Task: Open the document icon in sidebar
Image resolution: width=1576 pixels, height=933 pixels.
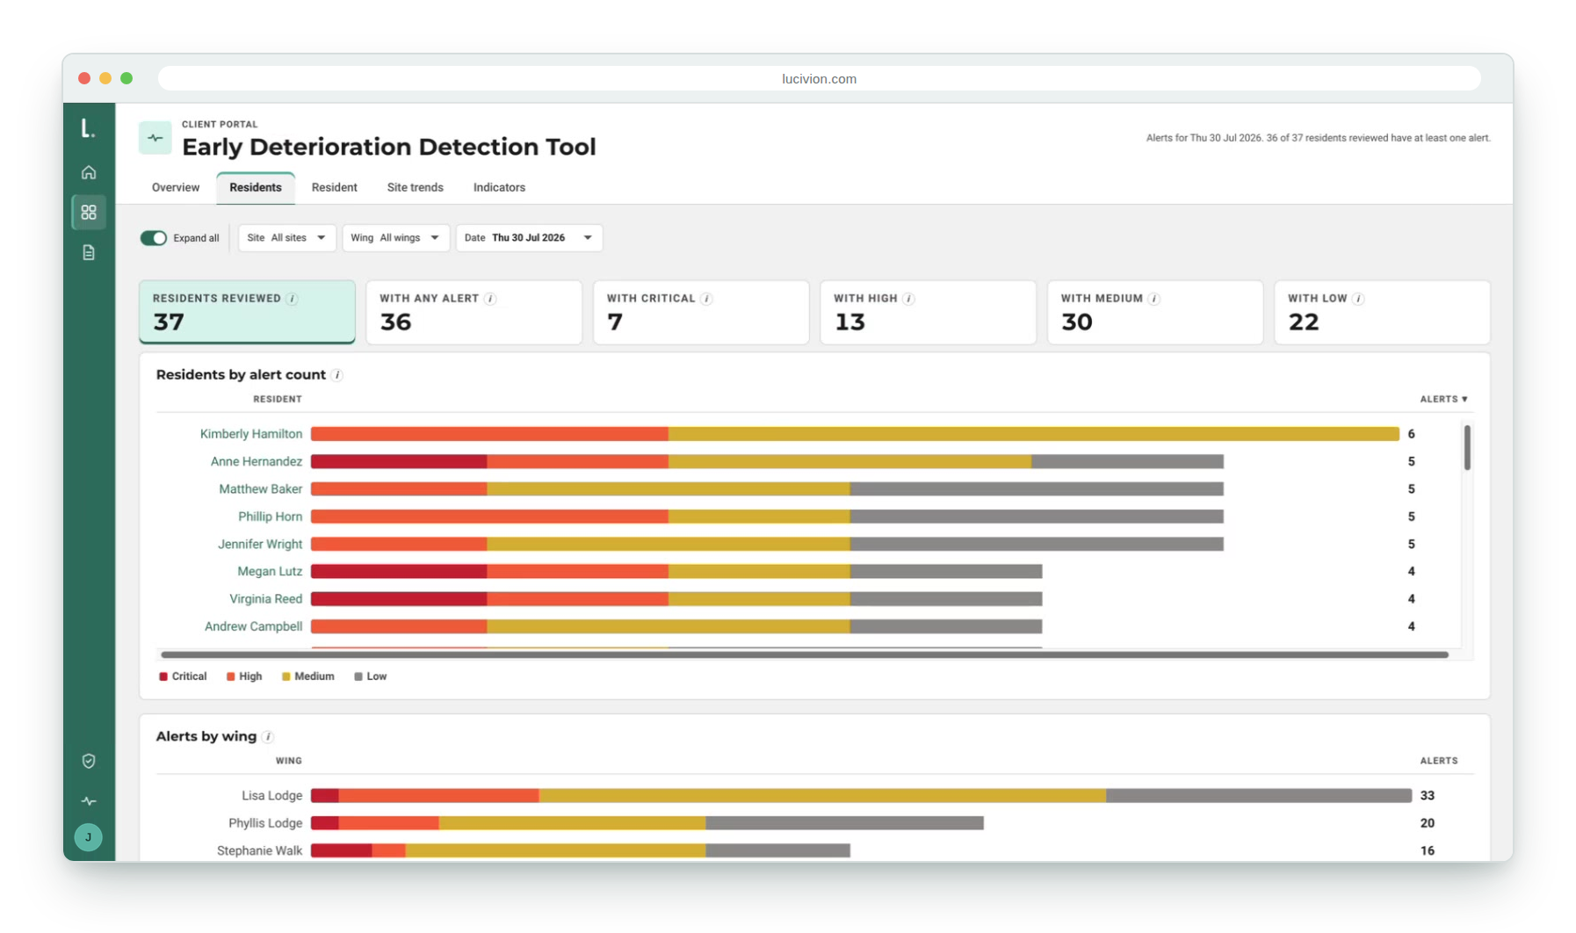Action: click(89, 253)
